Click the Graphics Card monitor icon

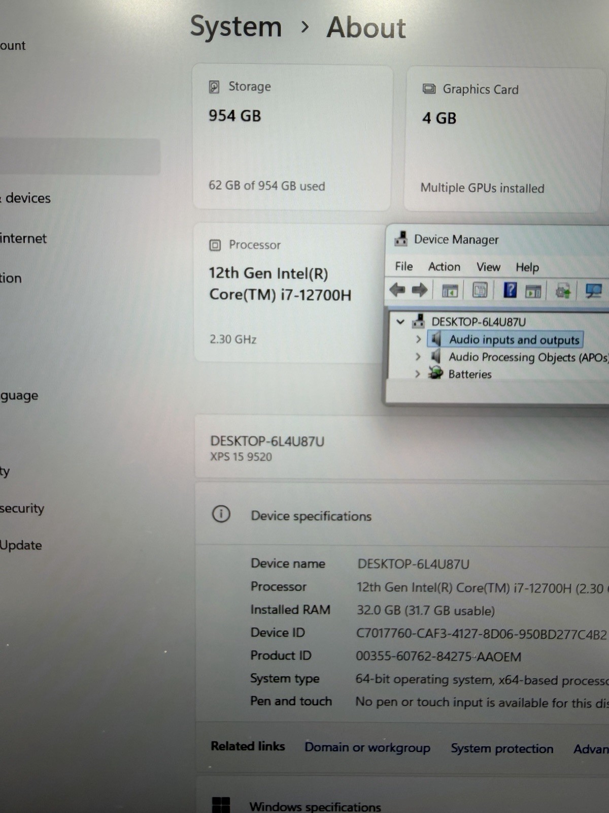[429, 89]
